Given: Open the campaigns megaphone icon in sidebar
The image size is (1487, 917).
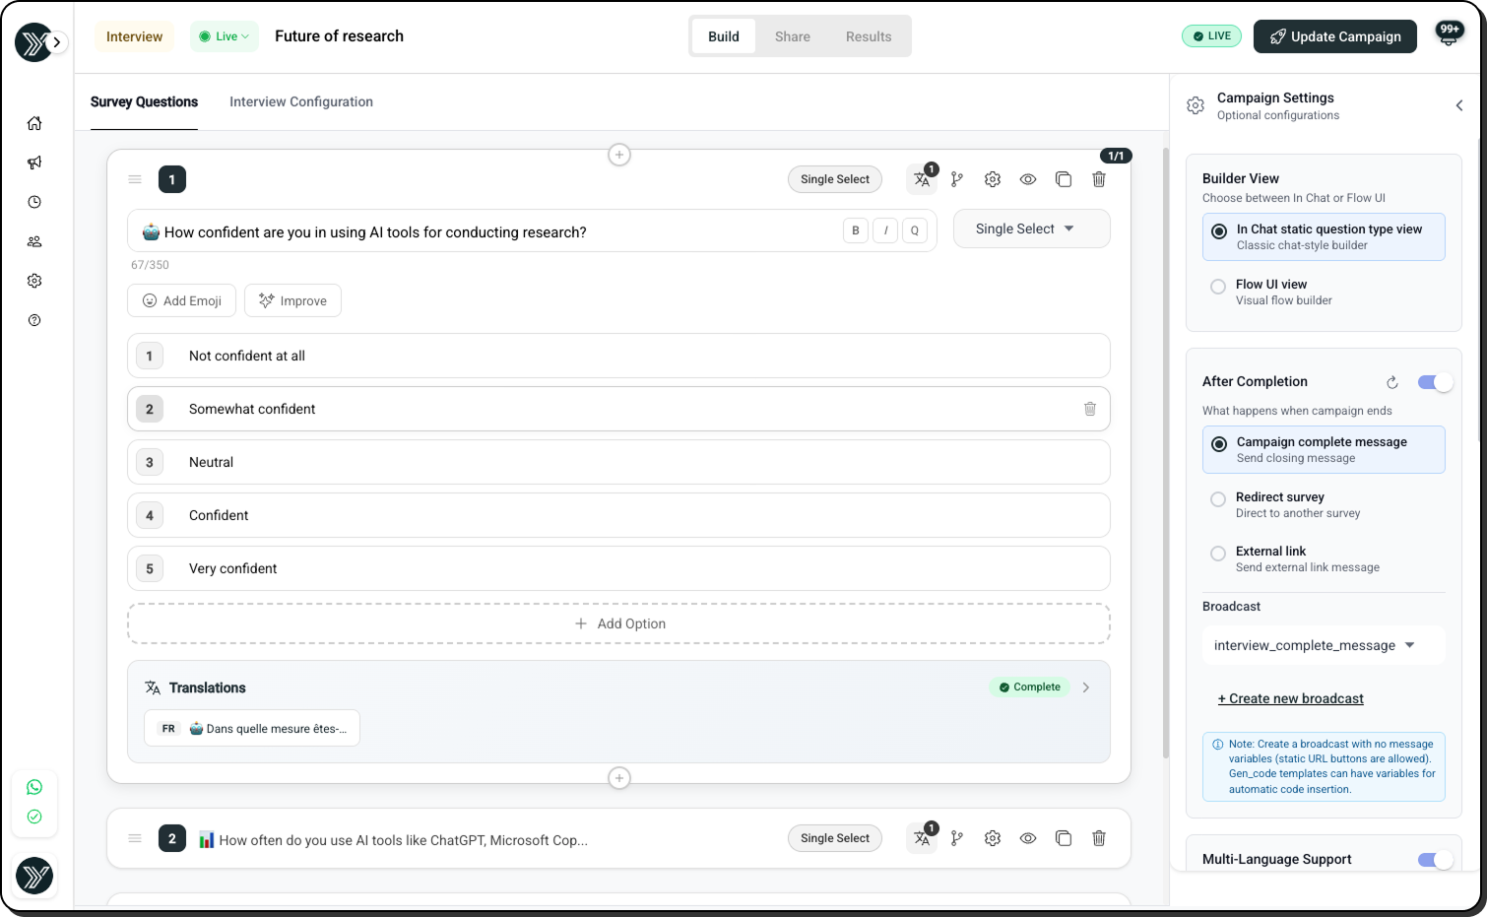Looking at the screenshot, I should [34, 163].
